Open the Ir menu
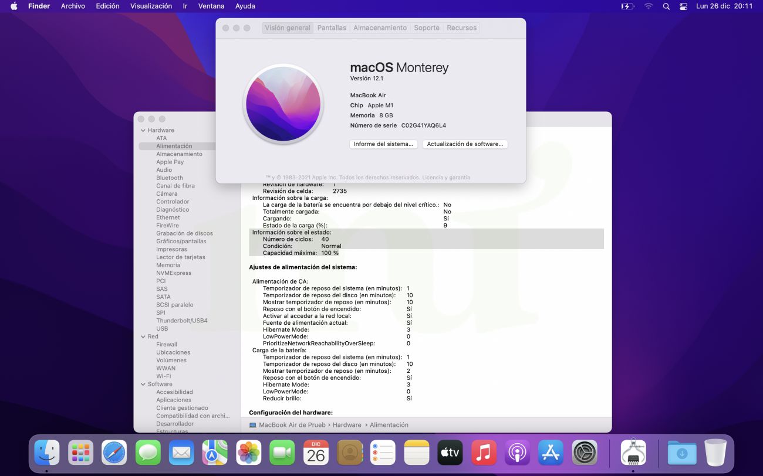 (185, 6)
